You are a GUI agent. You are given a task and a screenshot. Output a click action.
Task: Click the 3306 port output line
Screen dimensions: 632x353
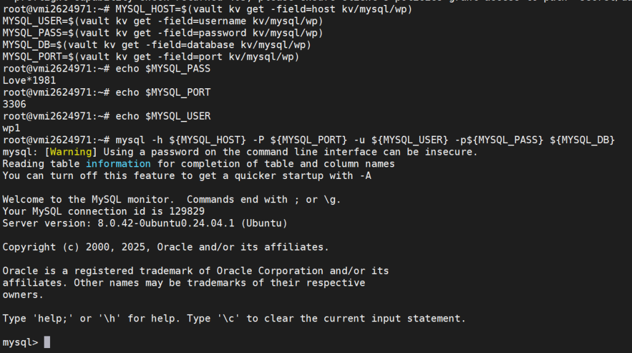tap(14, 104)
